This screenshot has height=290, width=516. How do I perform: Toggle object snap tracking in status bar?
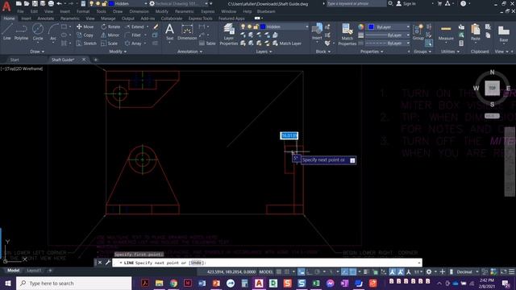click(x=344, y=272)
